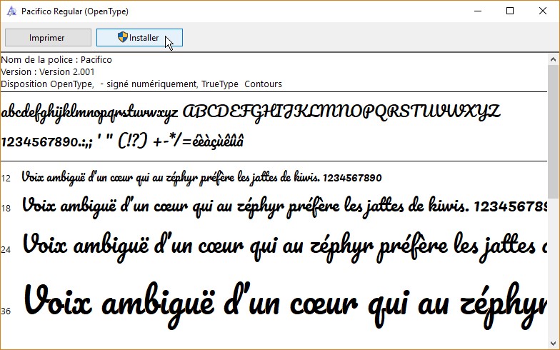Click the Imprimer button

pos(48,38)
